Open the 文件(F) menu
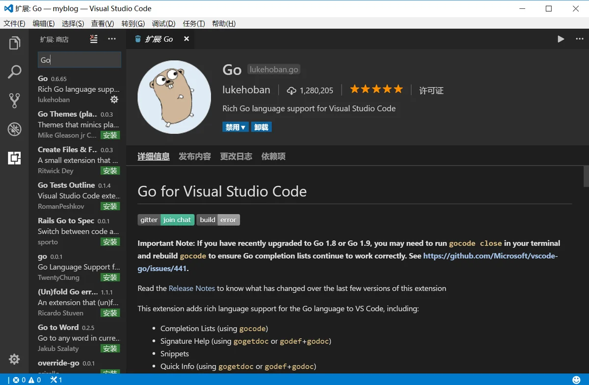This screenshot has width=589, height=385. tap(14, 24)
